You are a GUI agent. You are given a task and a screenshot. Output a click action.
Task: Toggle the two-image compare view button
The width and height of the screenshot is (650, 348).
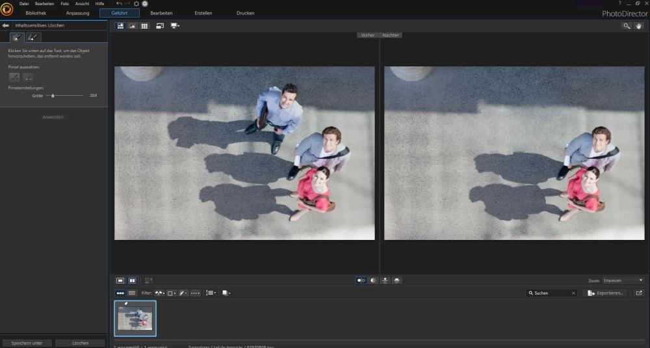pyautogui.click(x=132, y=280)
